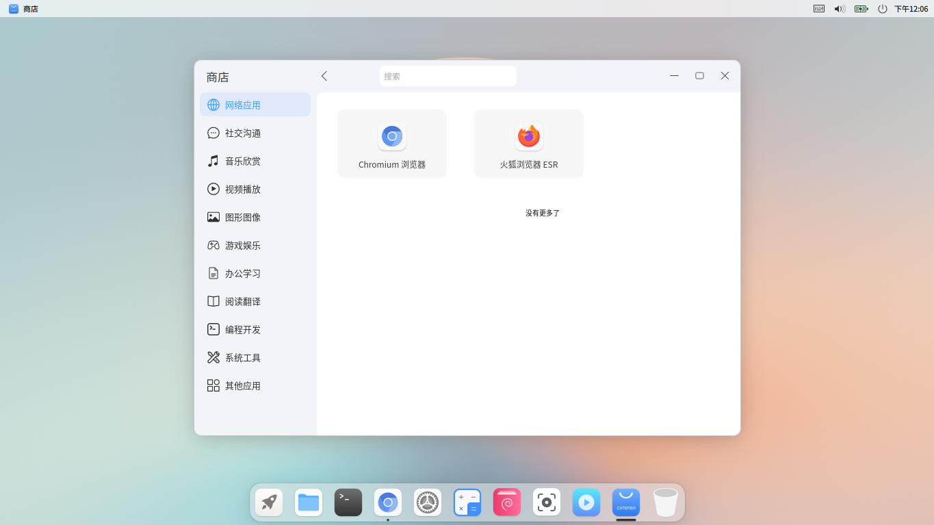Screen dimensions: 934x525
Task: Open the 火狐浏览器 ESR app card
Action: (528, 143)
